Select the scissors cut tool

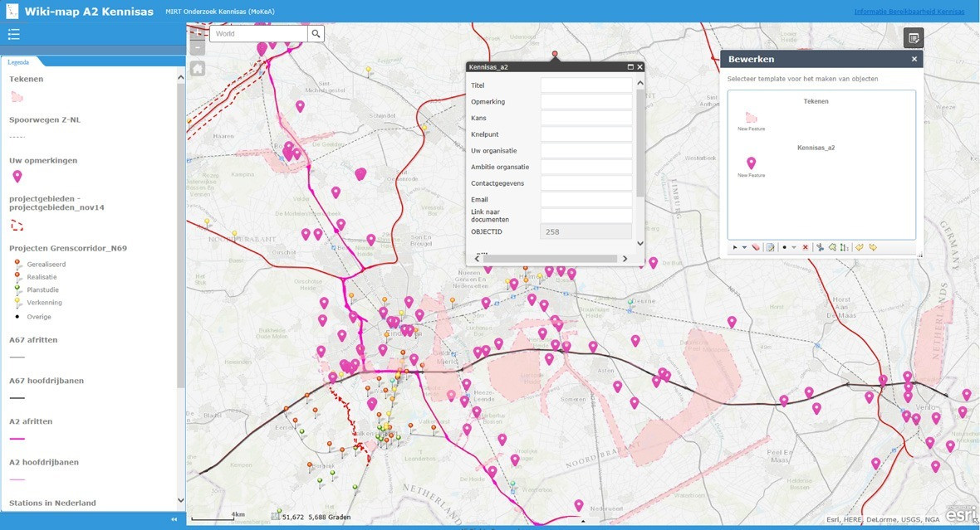tap(820, 247)
